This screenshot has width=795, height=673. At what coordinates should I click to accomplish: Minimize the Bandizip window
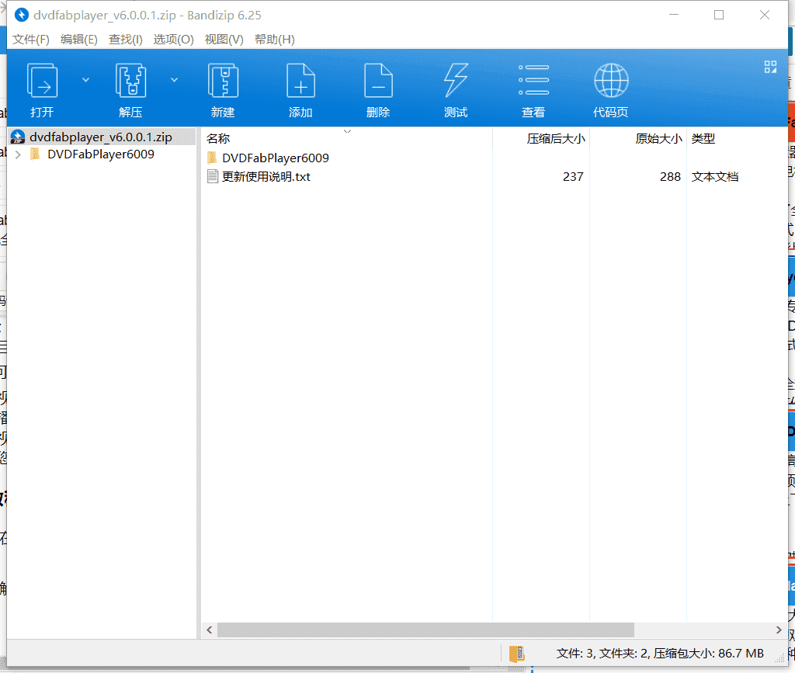674,15
